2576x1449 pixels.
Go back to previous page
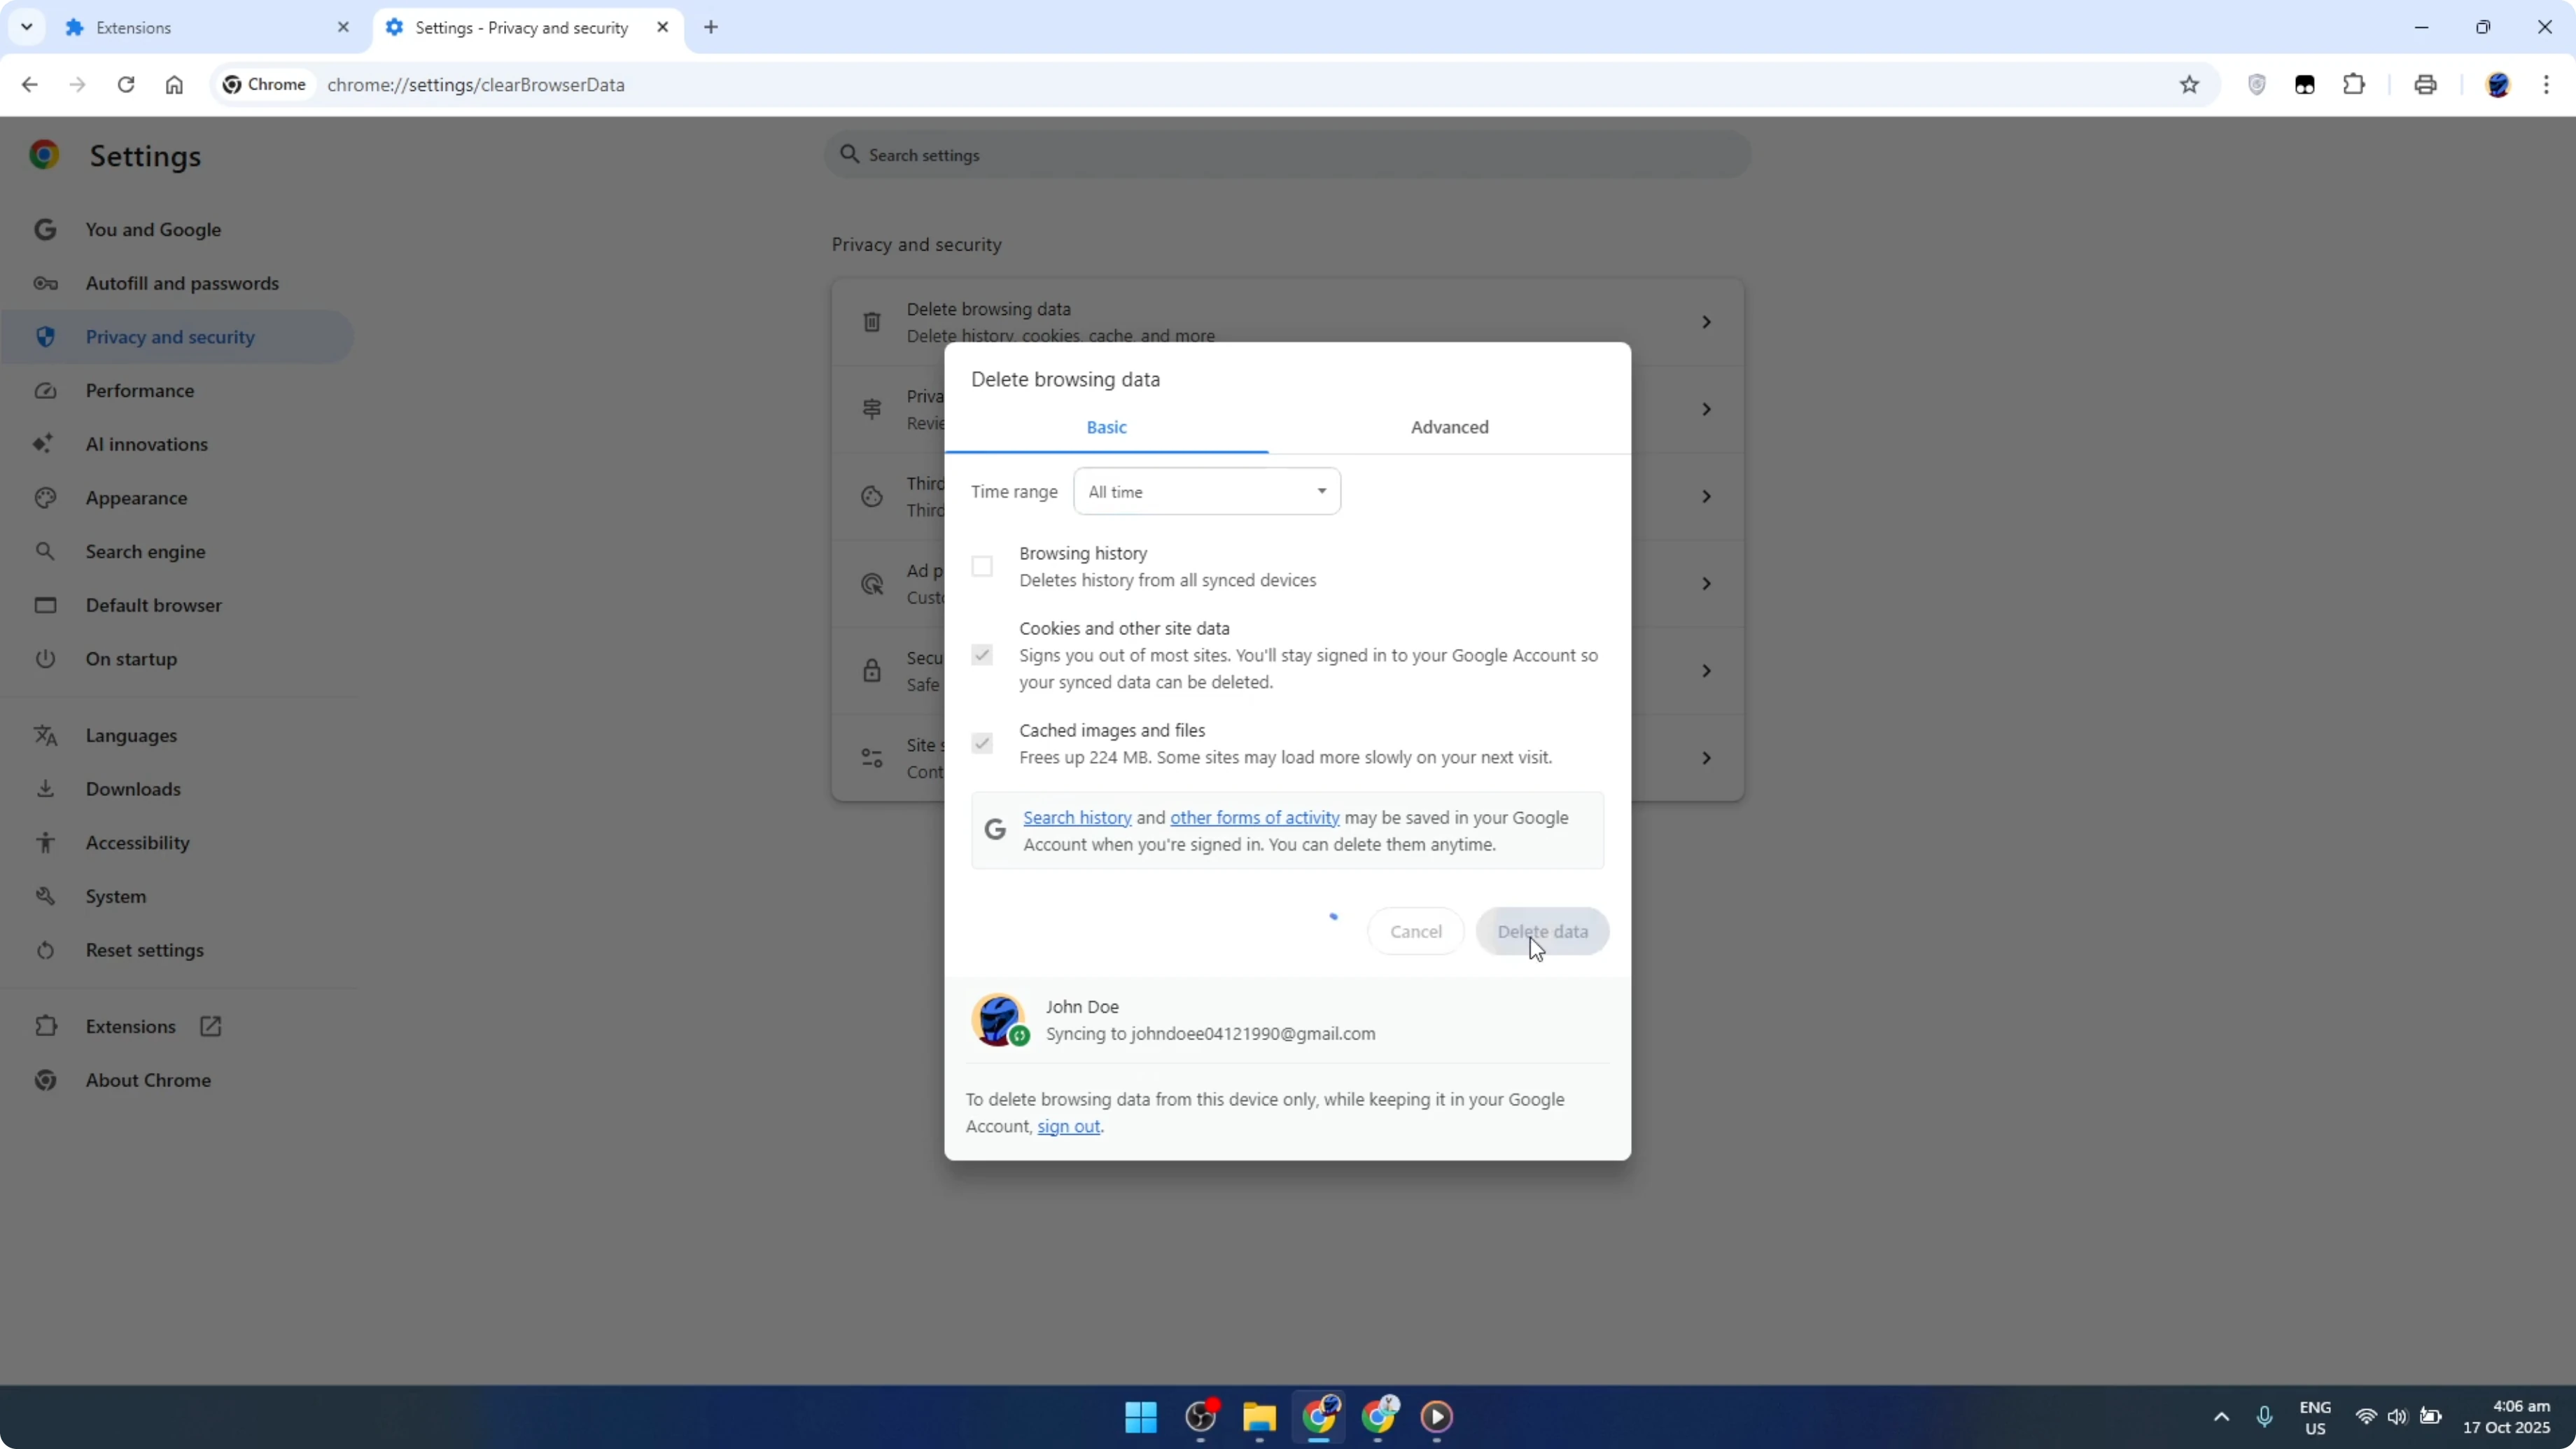(29, 85)
